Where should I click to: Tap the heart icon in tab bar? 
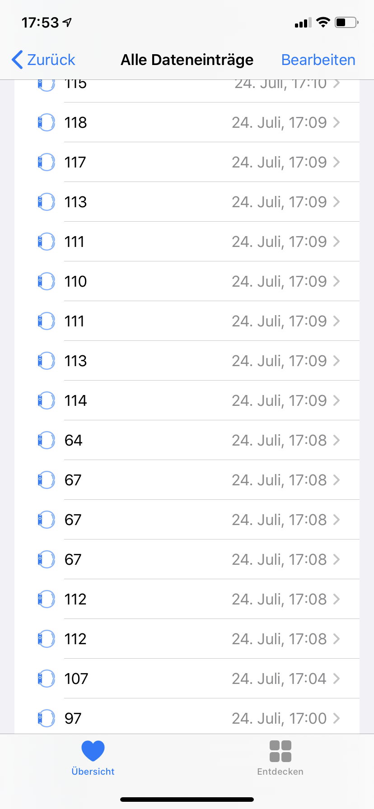coord(93,751)
